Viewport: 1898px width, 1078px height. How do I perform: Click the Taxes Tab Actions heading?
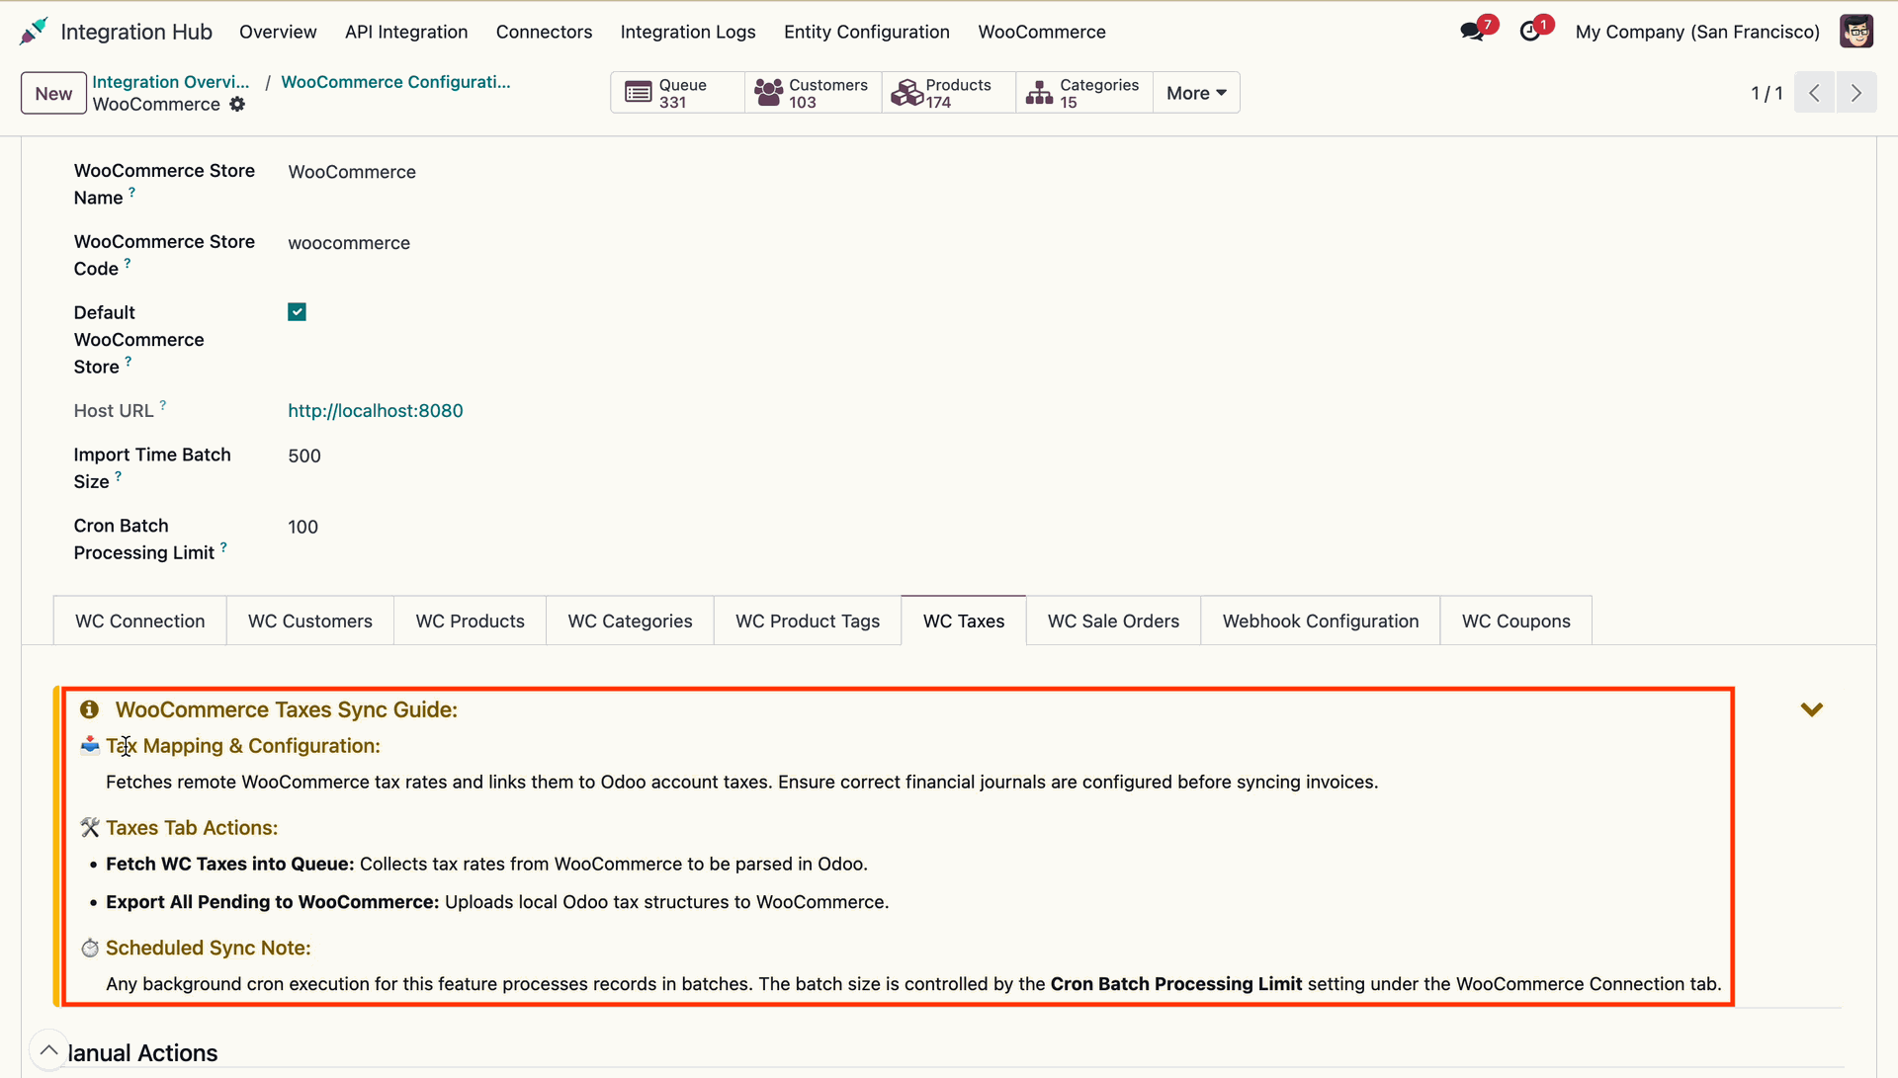click(192, 828)
